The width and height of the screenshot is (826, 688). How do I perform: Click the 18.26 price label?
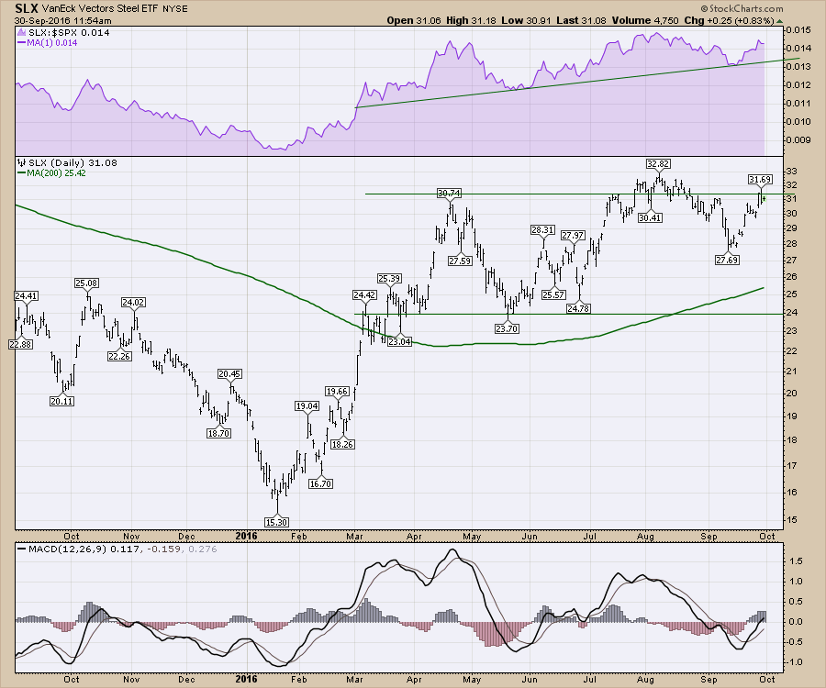(342, 444)
